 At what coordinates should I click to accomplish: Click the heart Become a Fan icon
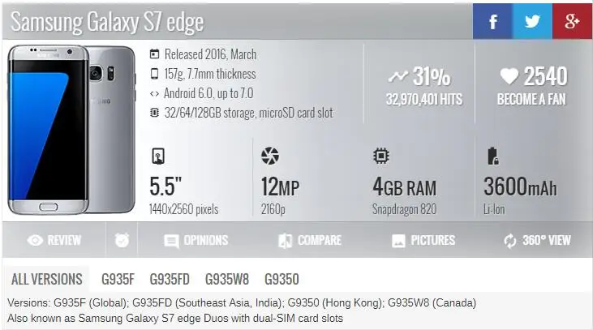tap(509, 76)
